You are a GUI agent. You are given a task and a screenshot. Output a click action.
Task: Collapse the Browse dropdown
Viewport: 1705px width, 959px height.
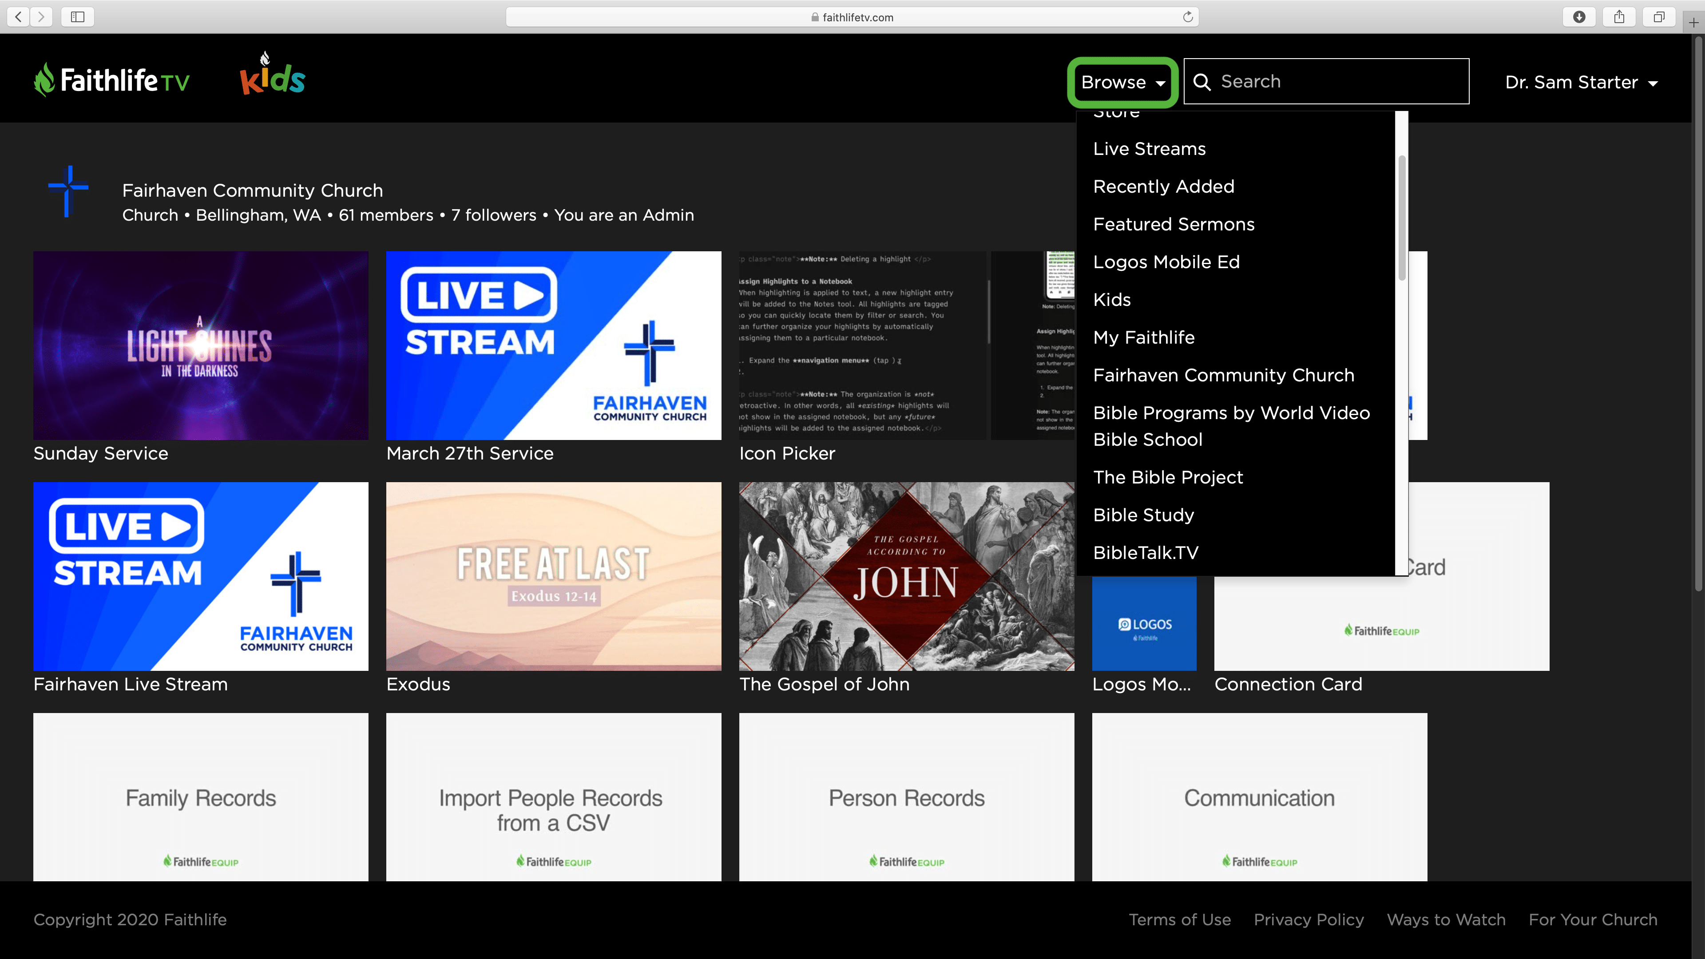1122,82
